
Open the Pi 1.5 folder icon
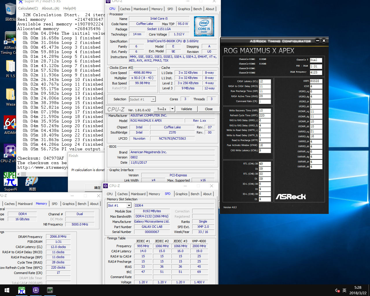10,69
